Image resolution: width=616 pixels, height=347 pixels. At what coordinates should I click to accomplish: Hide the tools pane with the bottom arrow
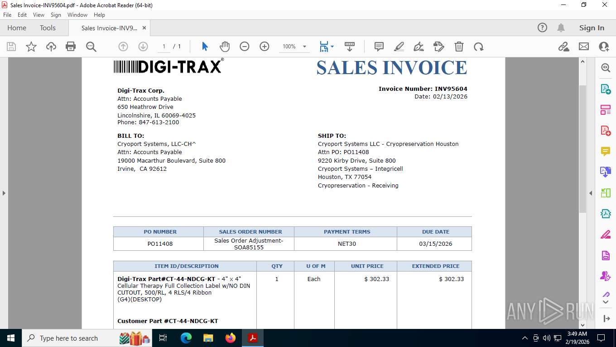pyautogui.click(x=606, y=319)
